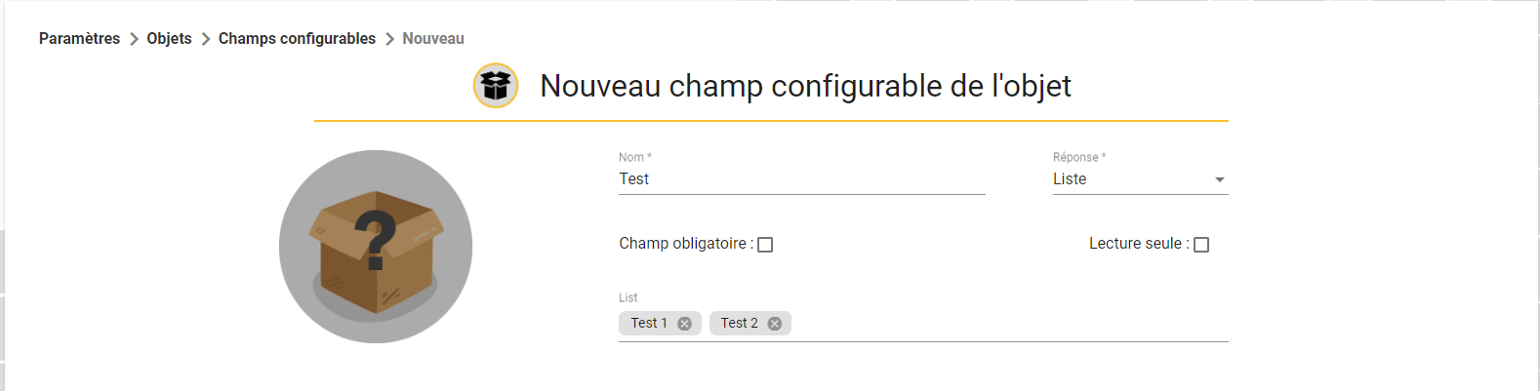1540x391 pixels.
Task: Select the Test 2 chip label
Action: pyautogui.click(x=739, y=324)
